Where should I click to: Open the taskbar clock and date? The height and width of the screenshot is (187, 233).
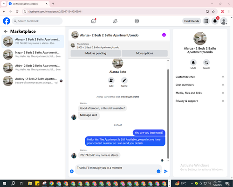point(218,183)
